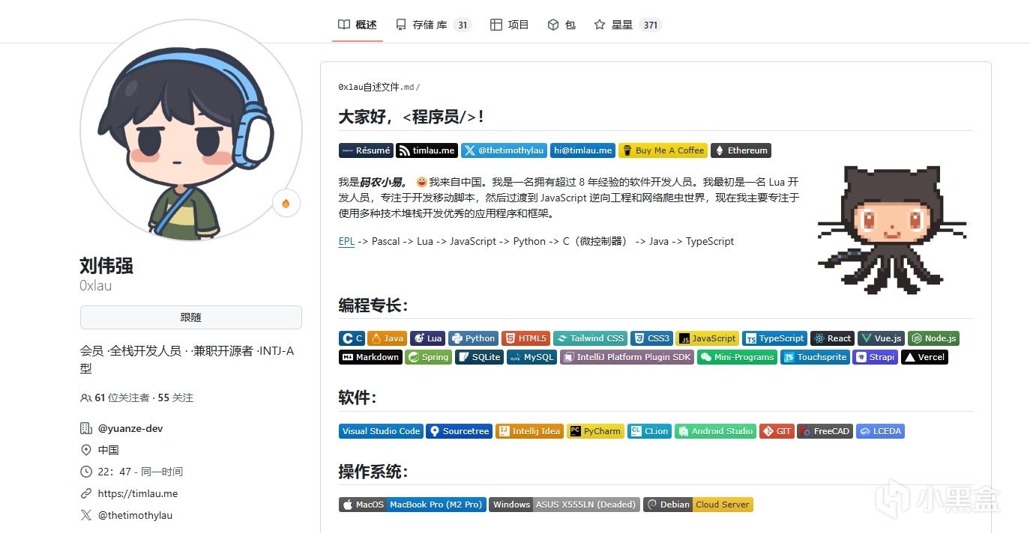Image resolution: width=1030 pixels, height=533 pixels.
Task: Click the FreeCAD badge in software list
Action: 825,430
